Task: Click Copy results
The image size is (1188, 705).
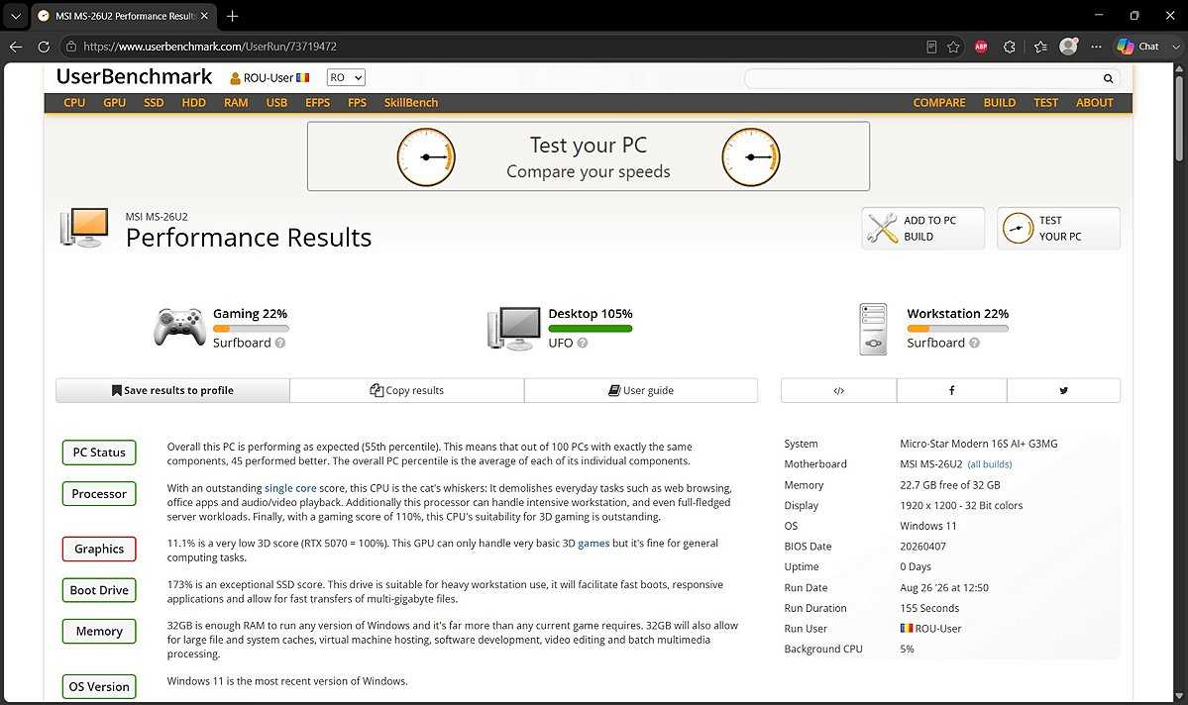Action: (x=407, y=391)
